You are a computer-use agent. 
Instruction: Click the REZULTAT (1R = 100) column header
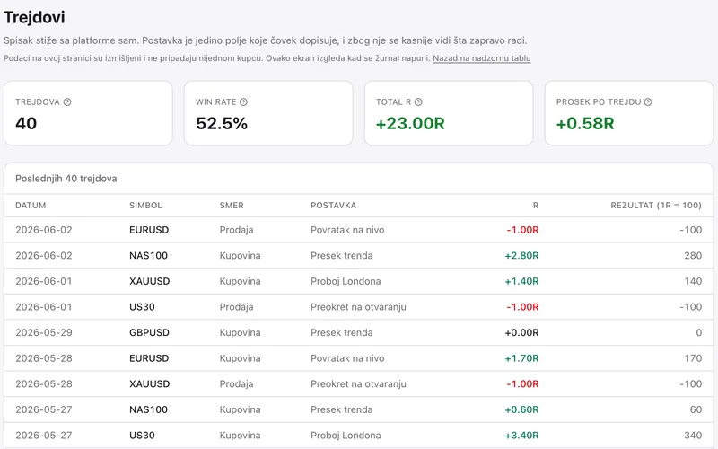tap(656, 206)
